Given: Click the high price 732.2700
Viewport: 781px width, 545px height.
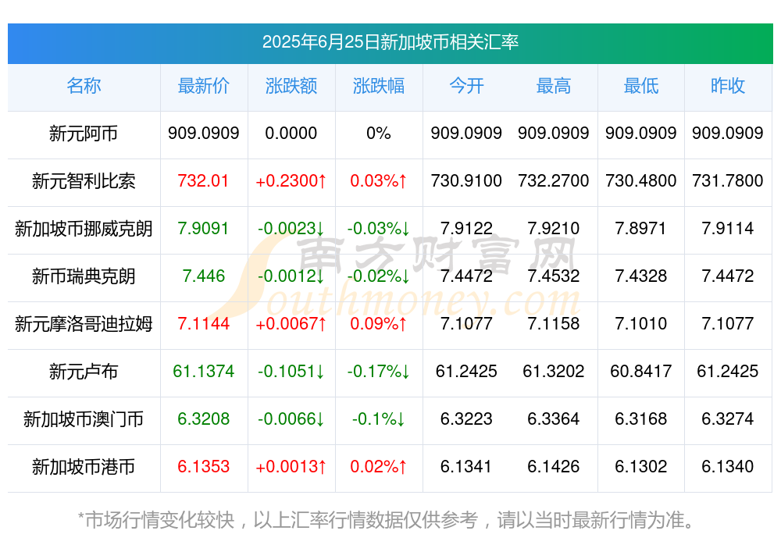Looking at the screenshot, I should coord(554,181).
